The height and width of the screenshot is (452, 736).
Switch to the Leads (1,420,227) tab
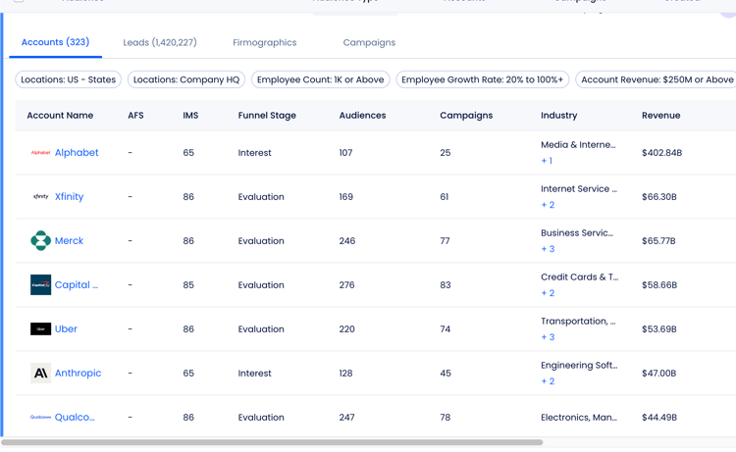160,43
